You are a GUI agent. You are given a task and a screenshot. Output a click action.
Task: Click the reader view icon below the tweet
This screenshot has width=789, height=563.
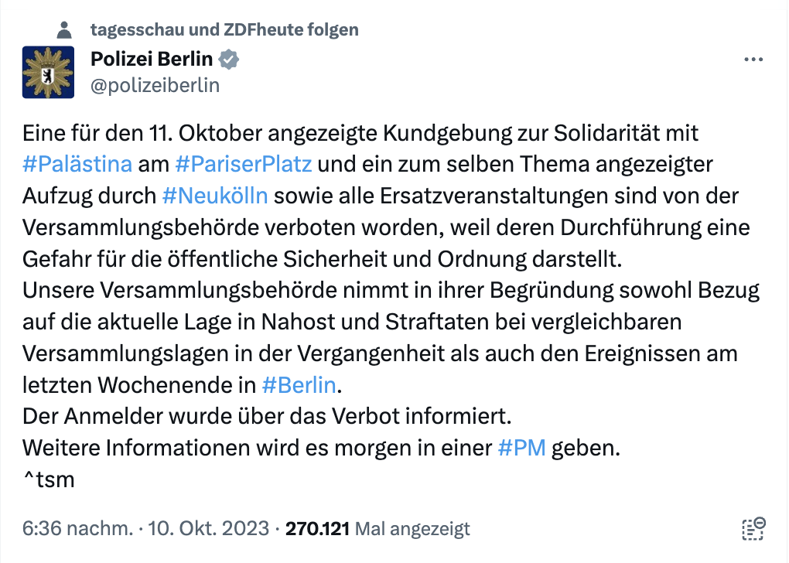pos(753,529)
